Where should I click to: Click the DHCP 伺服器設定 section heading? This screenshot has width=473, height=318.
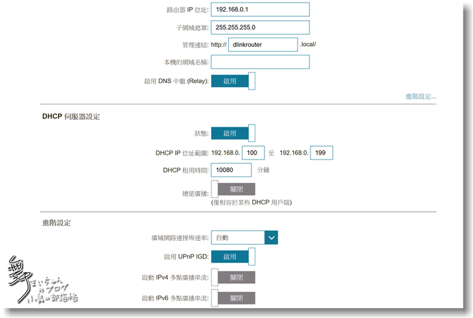click(71, 117)
